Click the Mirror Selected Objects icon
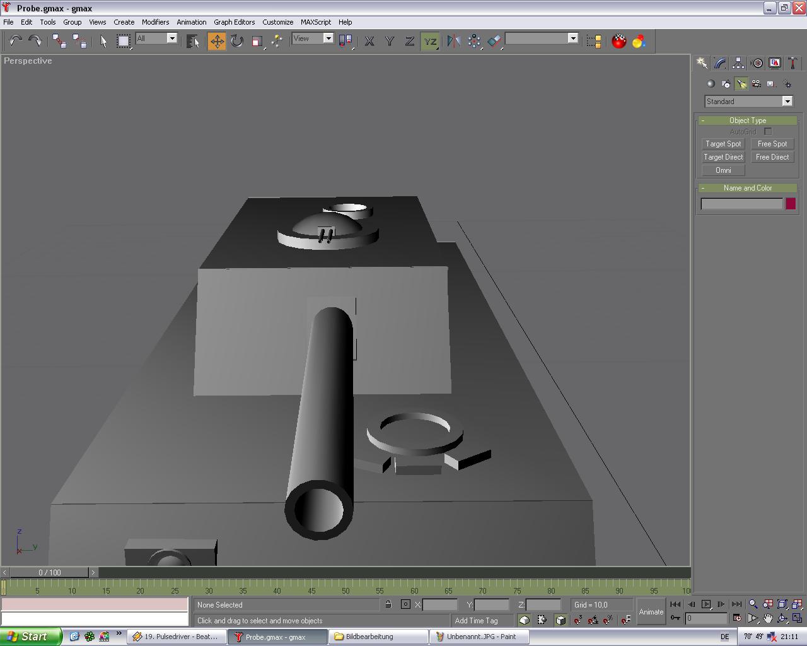This screenshot has width=807, height=646. [x=453, y=41]
